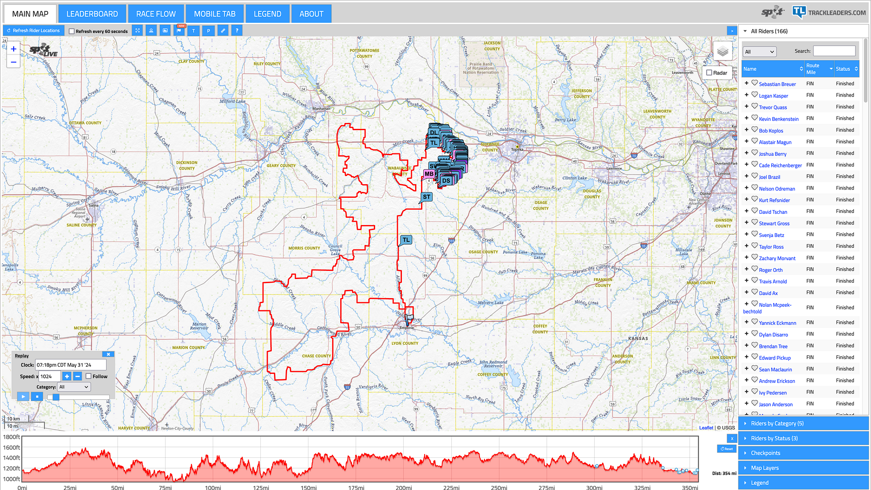871x490 pixels.
Task: Click the ST rider marker on map
Action: tap(426, 197)
